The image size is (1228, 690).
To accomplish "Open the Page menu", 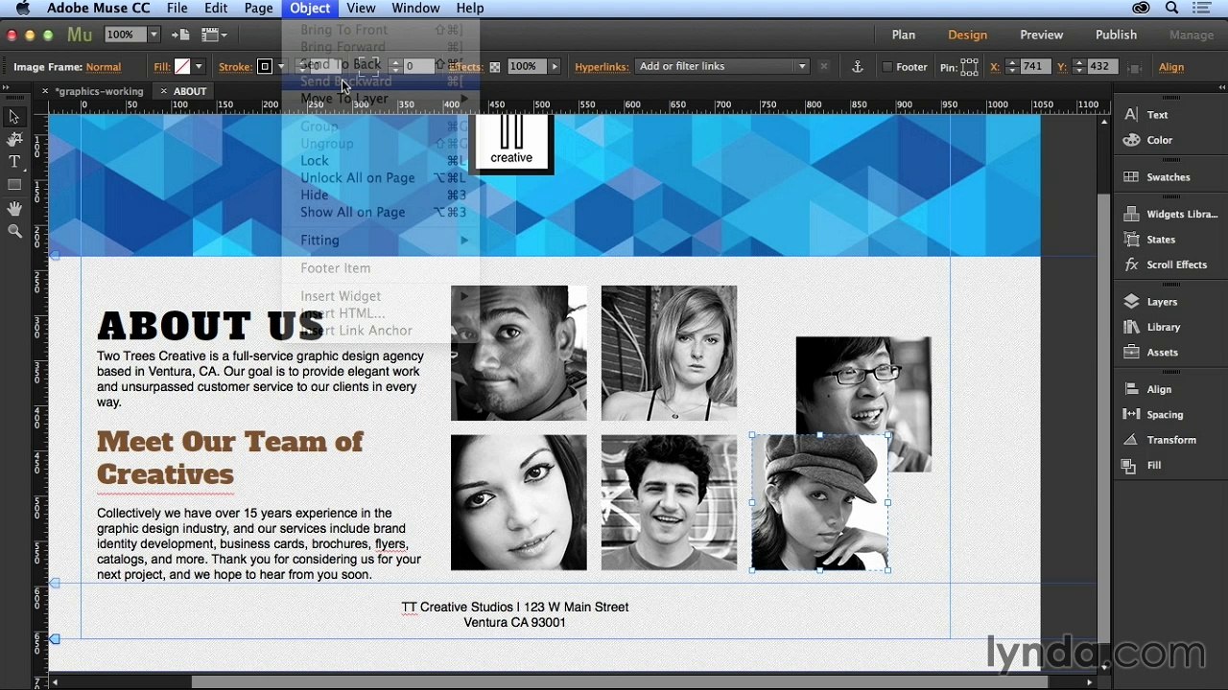I will tap(258, 8).
